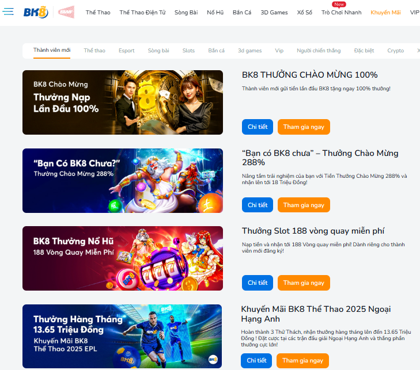Image resolution: width=420 pixels, height=370 pixels.
Task: Open Thể Thao in top navigation
Action: pos(98,12)
